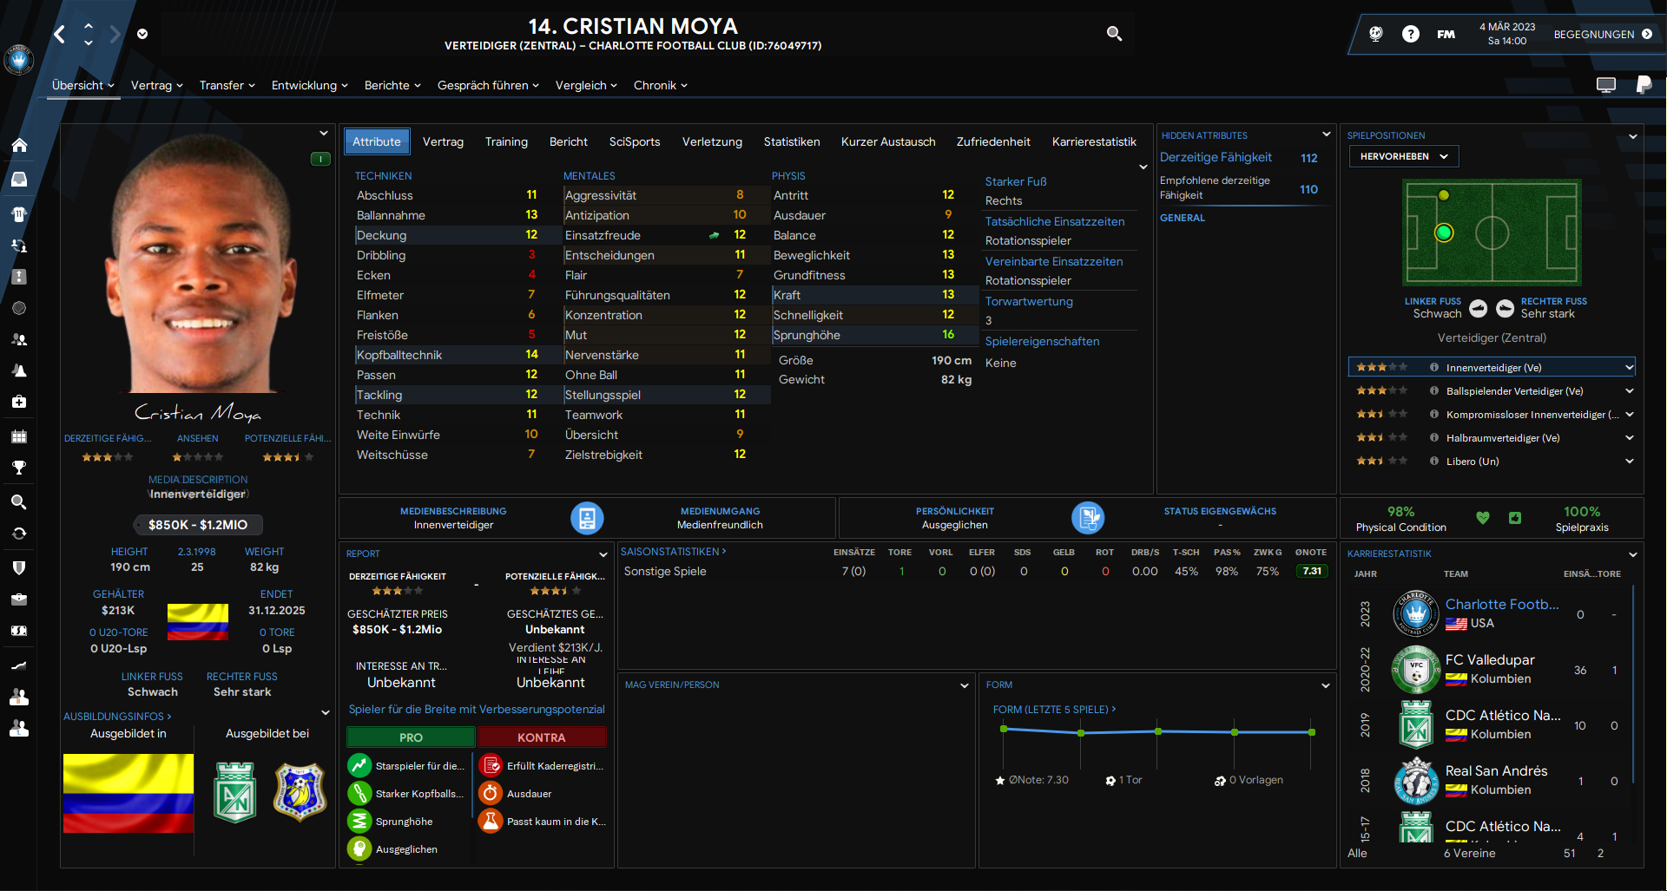Screen dimensions: 1667x891
Task: Open the Hidden Attributes panel chevron
Action: point(1326,134)
